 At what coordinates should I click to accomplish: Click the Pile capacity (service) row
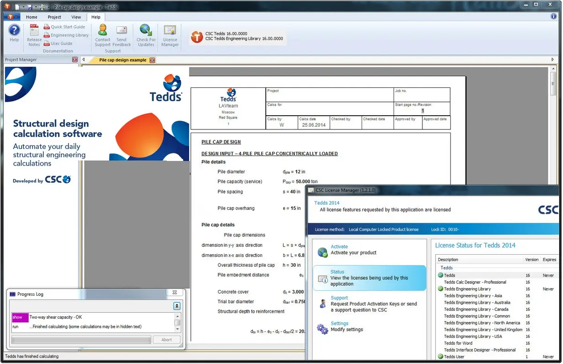(268, 182)
